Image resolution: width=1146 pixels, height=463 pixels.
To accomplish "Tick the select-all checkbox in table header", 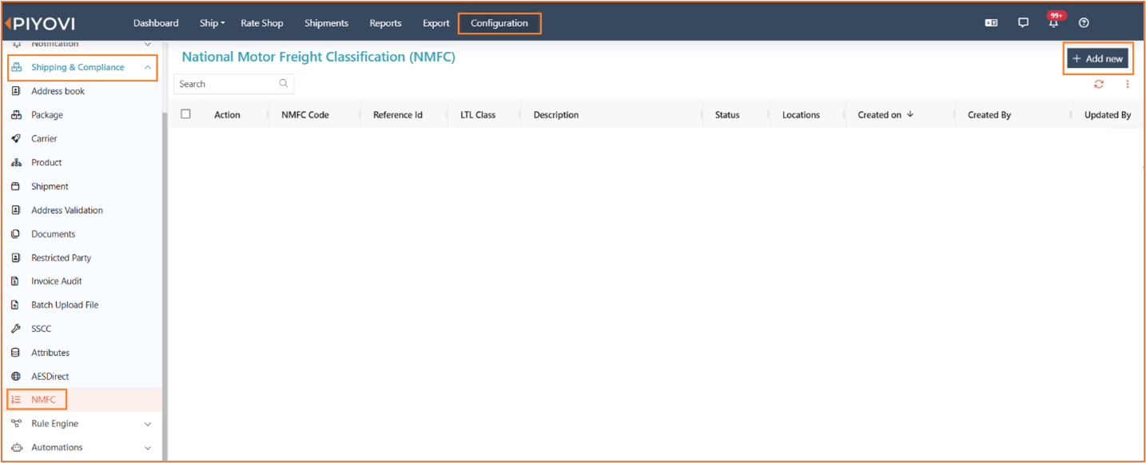I will click(186, 114).
